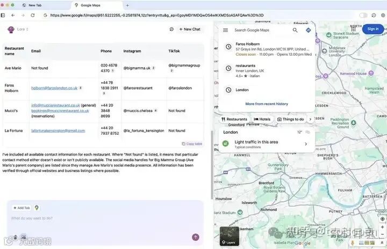This screenshot has height=249, width=387.
Task: Switch to the New Tab browser tab
Action: (35, 5)
